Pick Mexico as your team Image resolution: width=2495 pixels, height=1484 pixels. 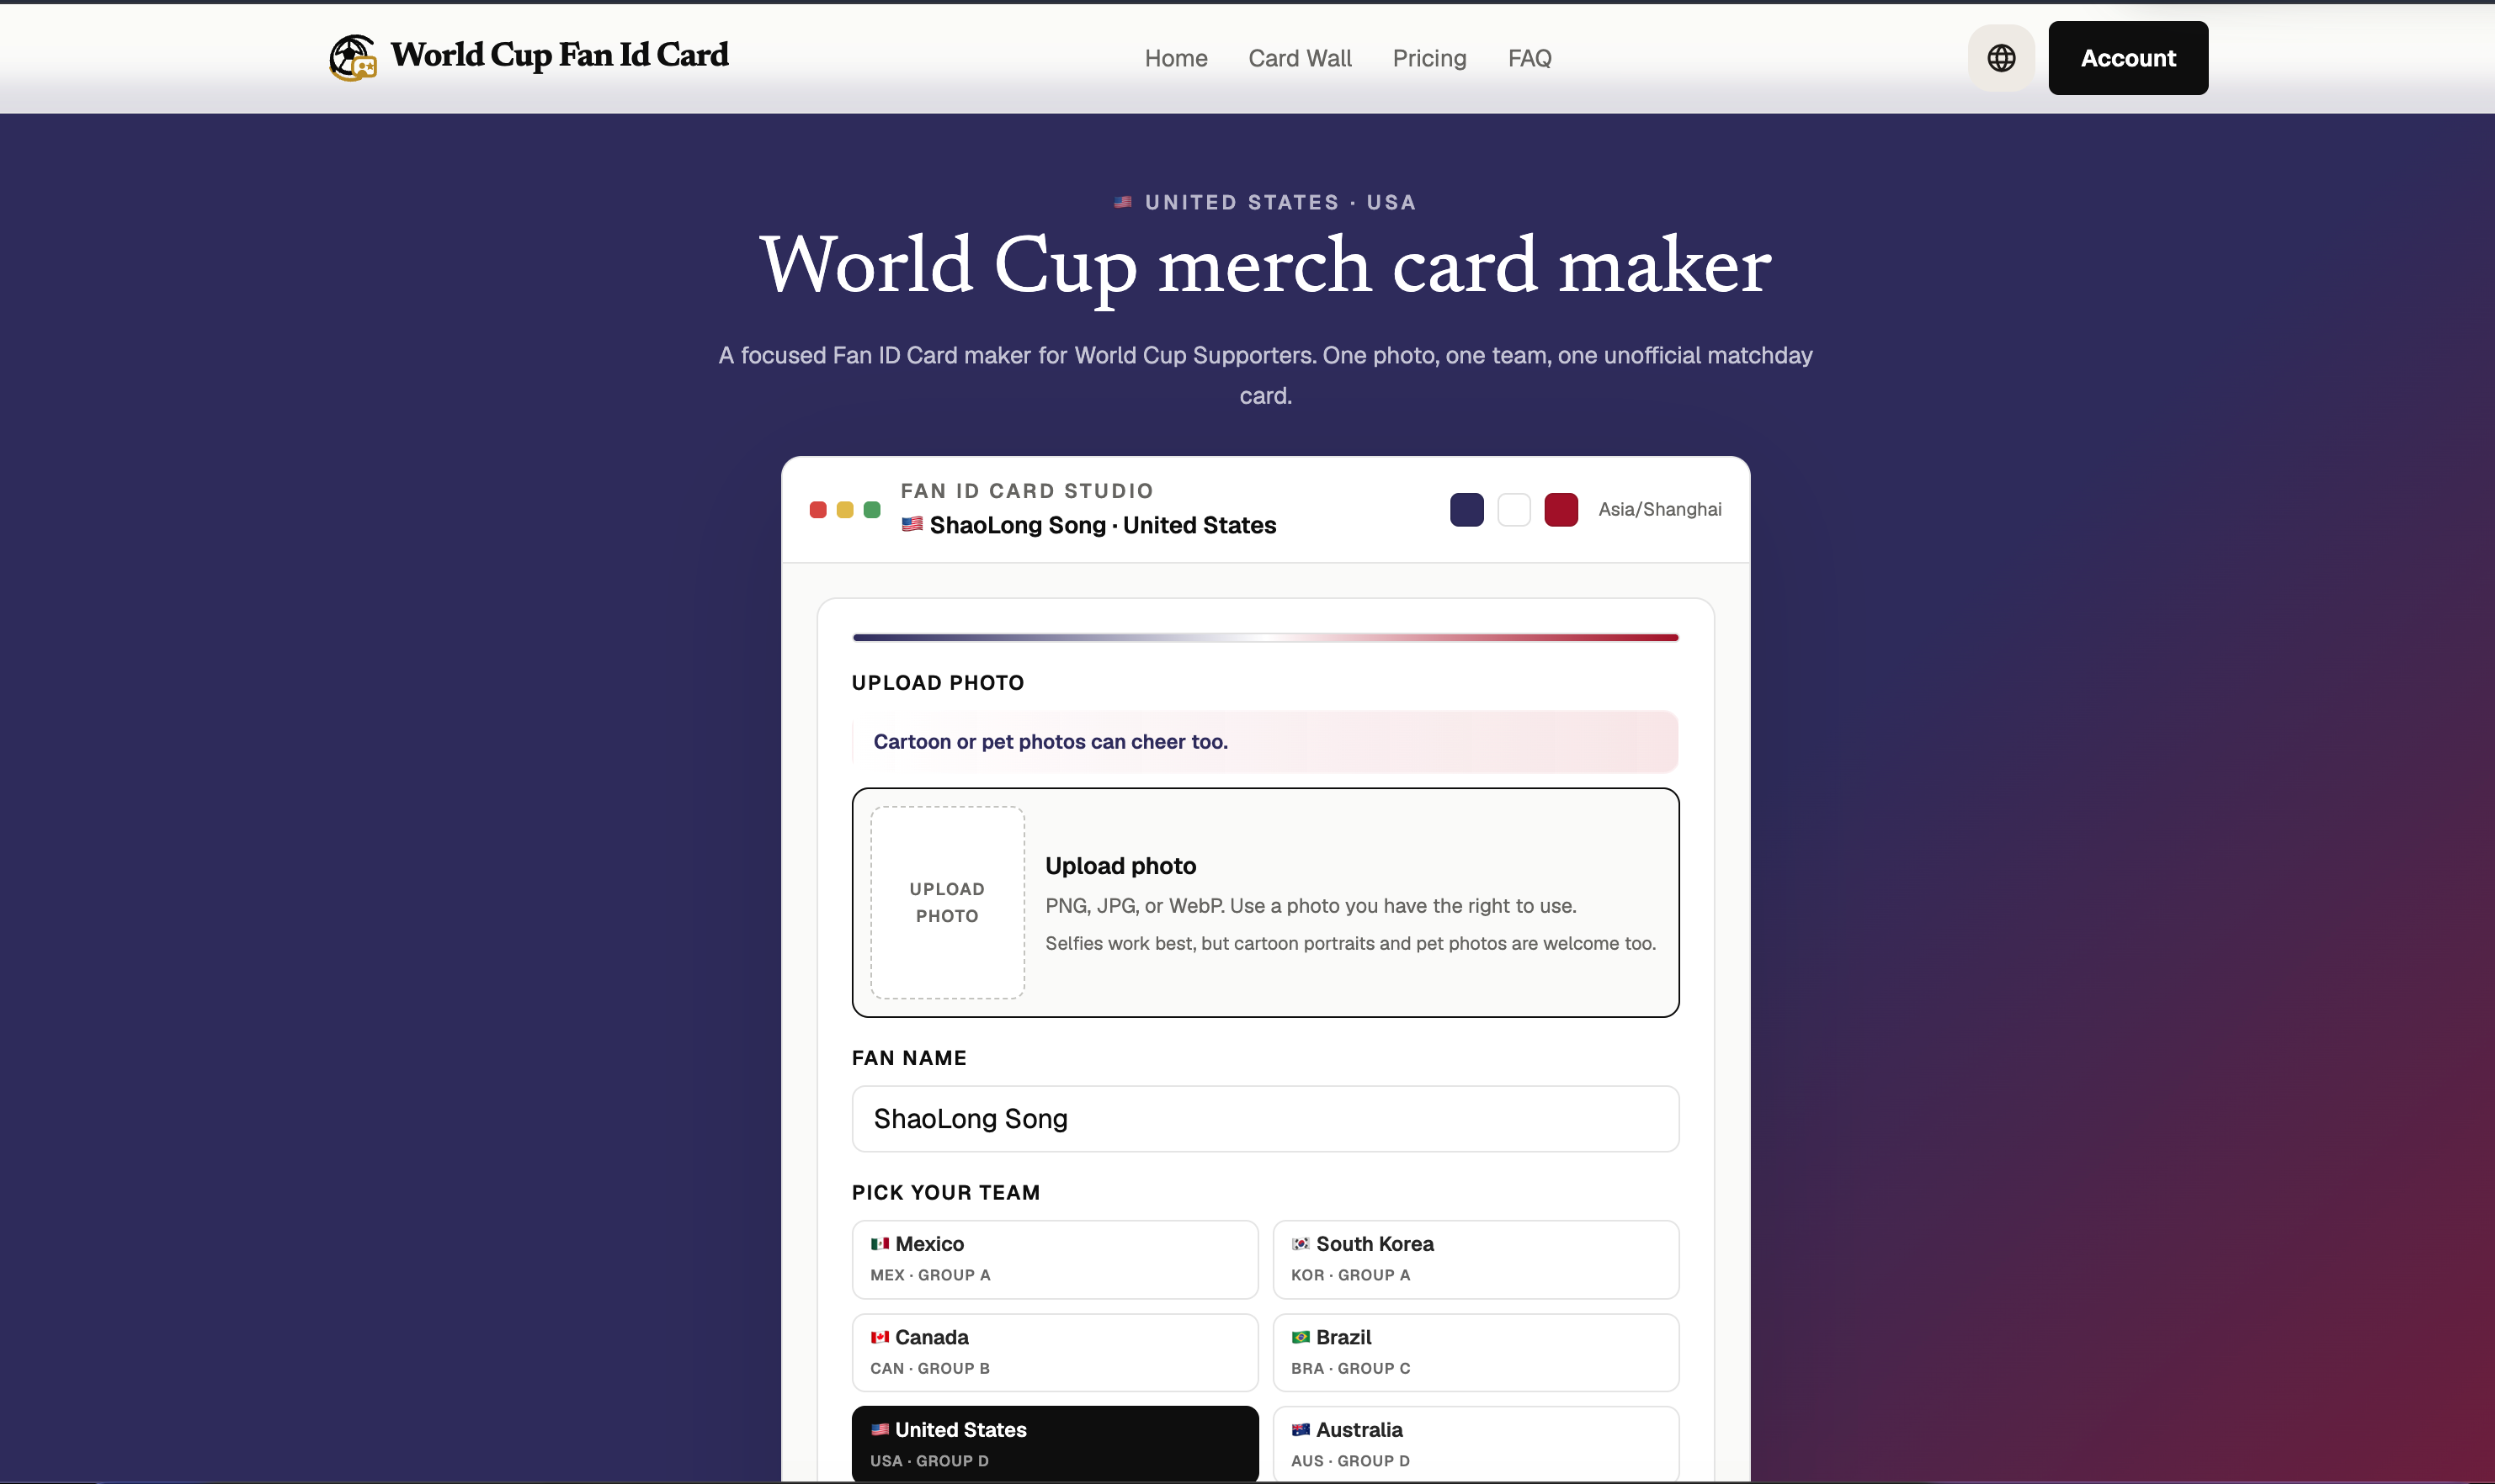[1055, 1259]
